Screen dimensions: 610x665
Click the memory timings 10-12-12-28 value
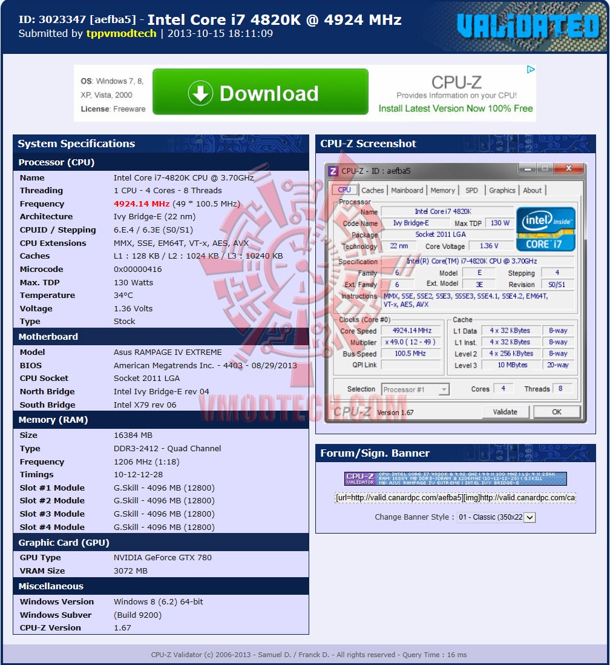(138, 475)
